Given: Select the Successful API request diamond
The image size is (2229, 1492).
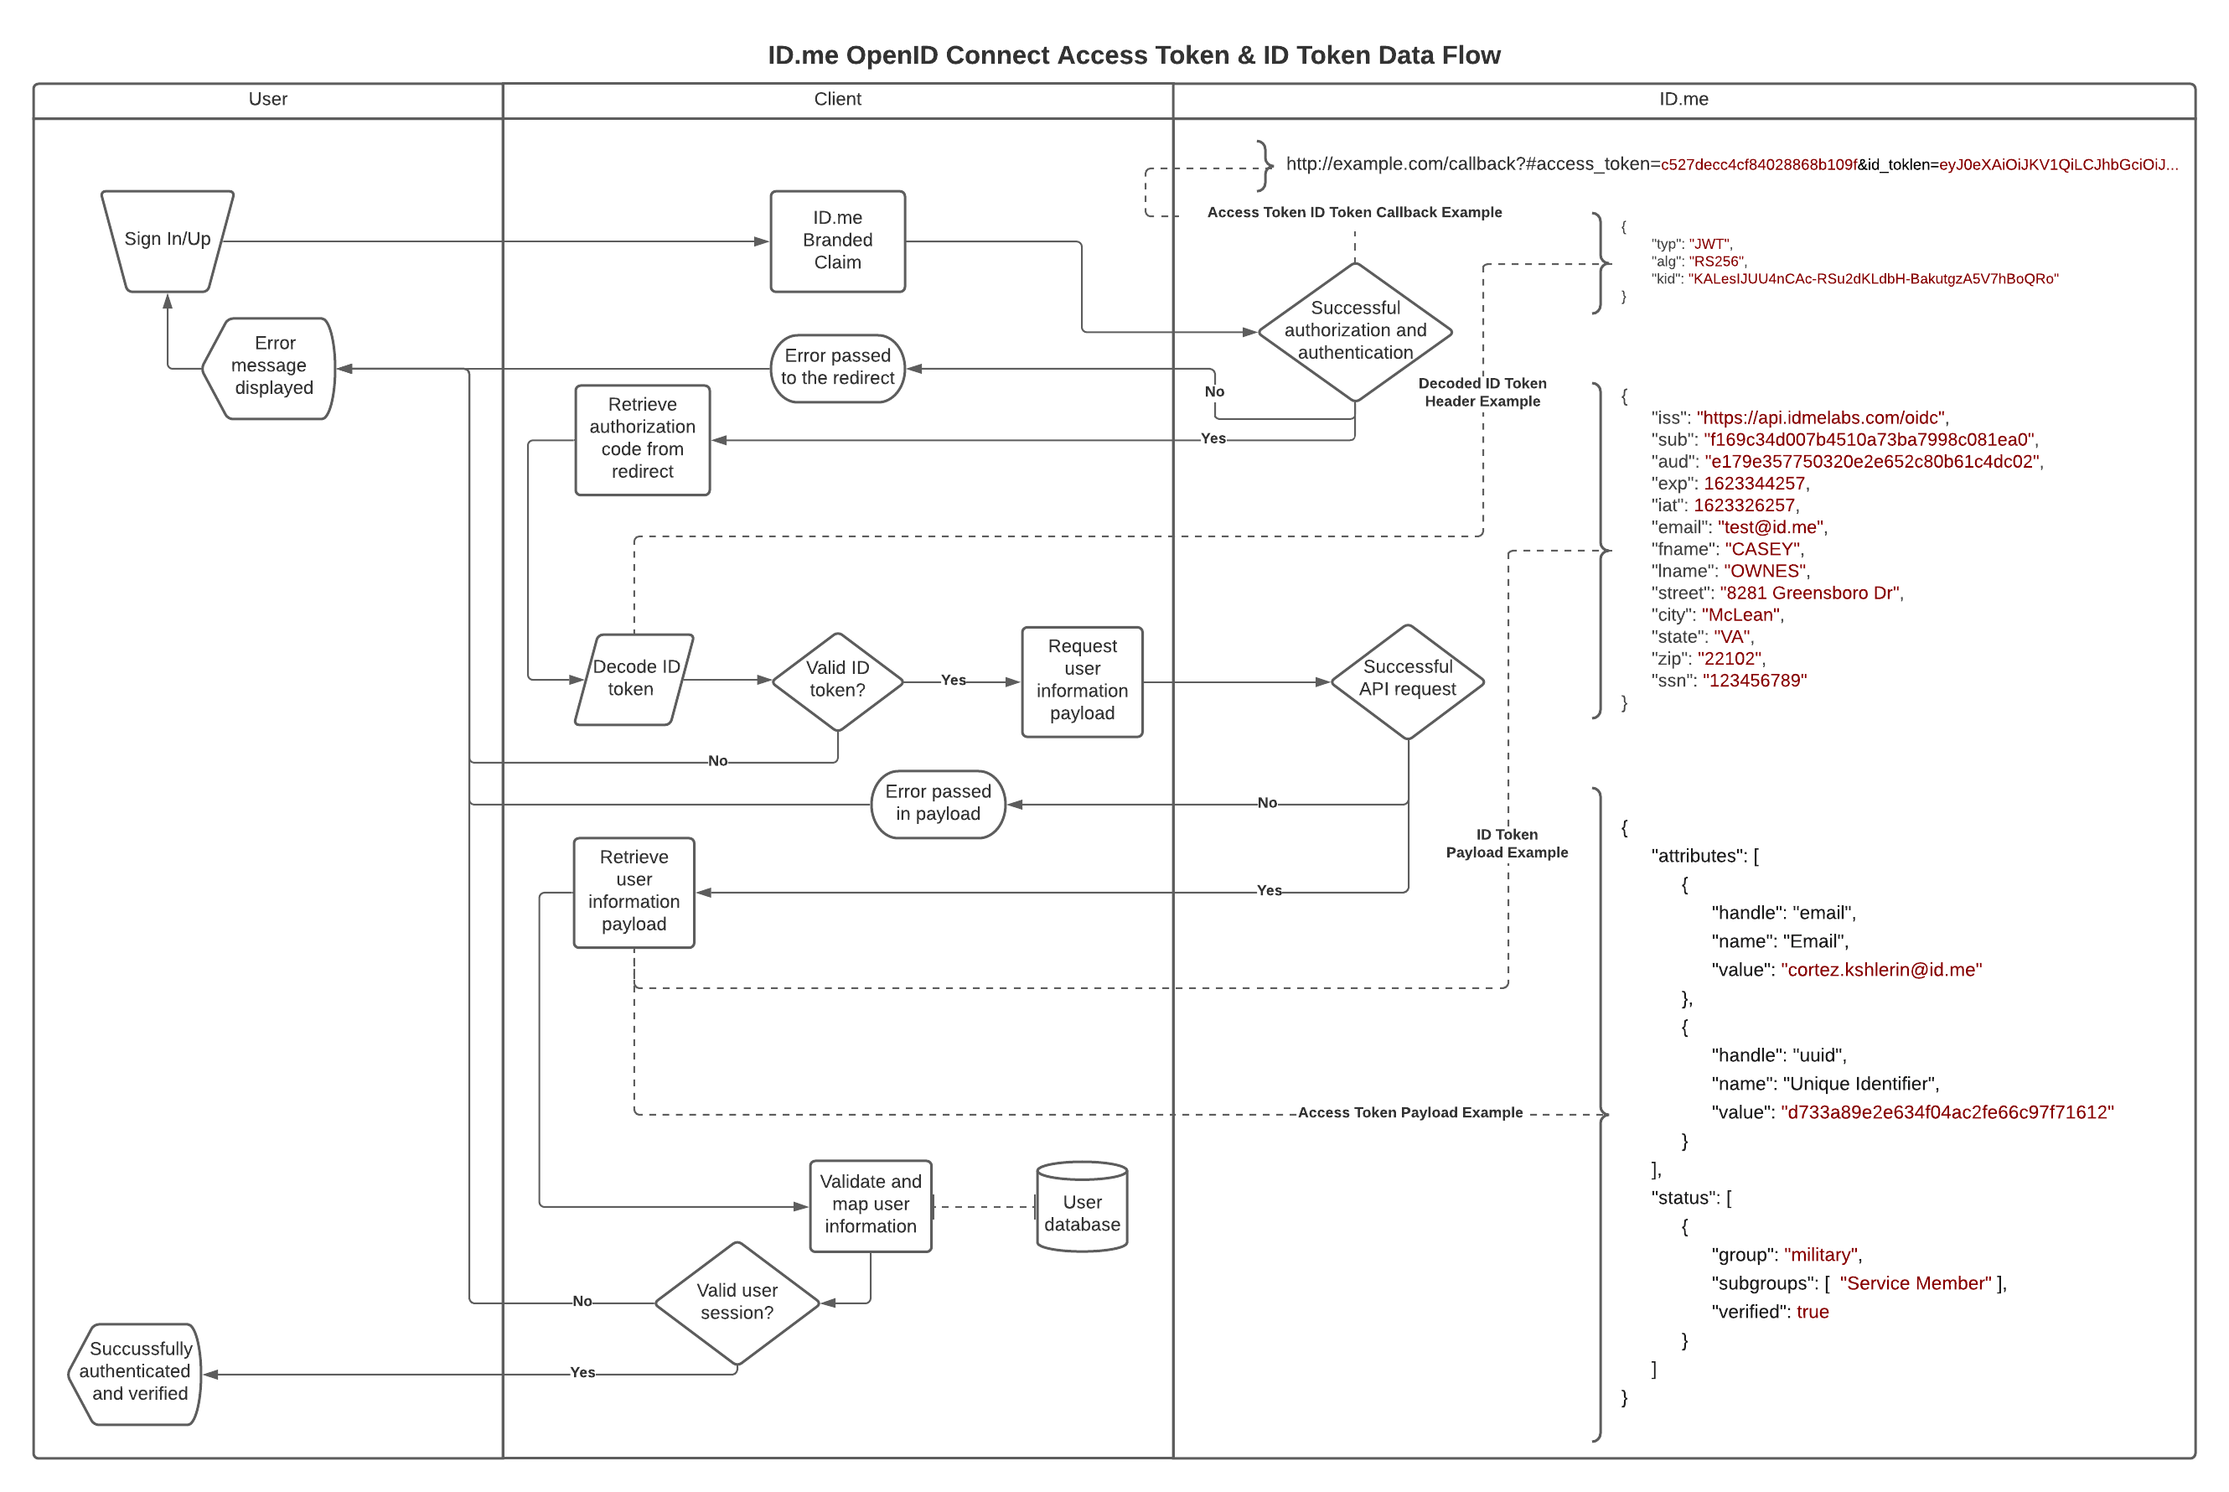Looking at the screenshot, I should pyautogui.click(x=1407, y=681).
